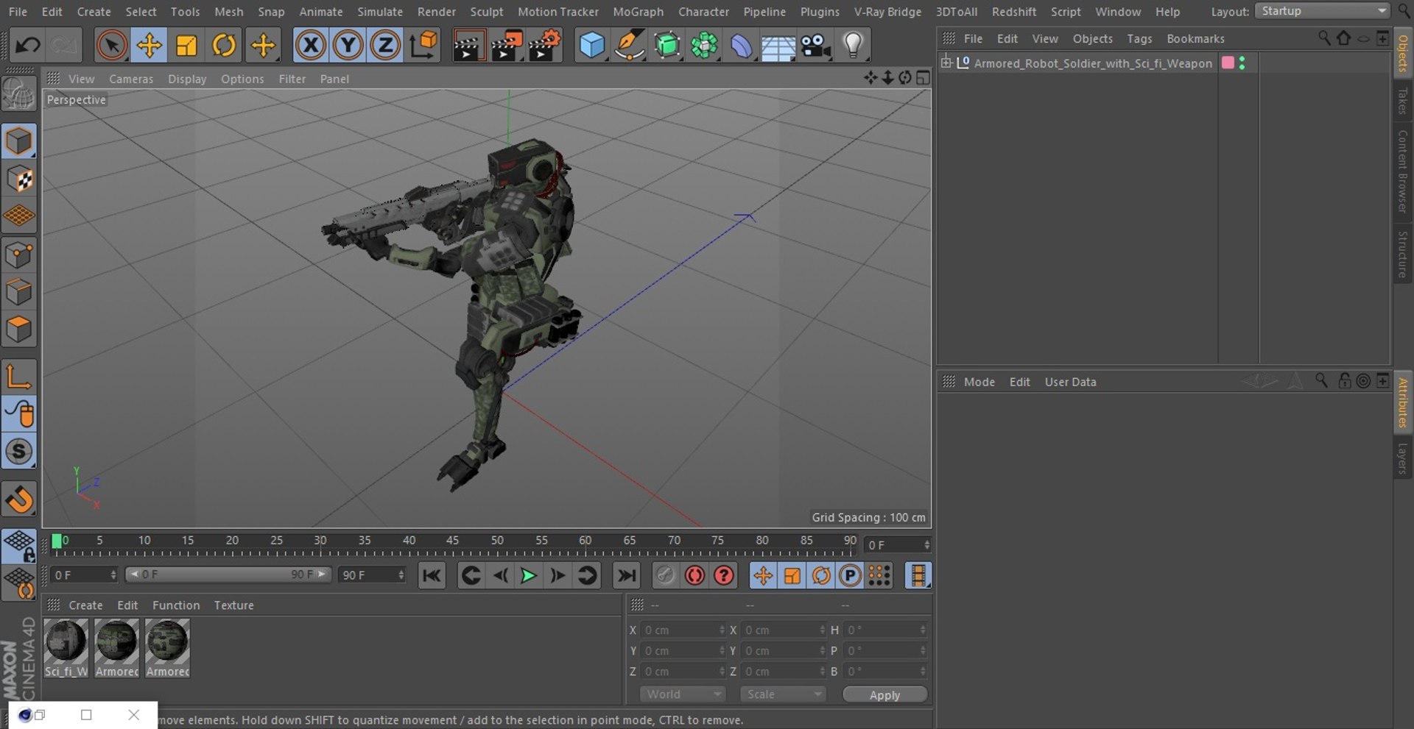Add a Light object

tap(853, 46)
